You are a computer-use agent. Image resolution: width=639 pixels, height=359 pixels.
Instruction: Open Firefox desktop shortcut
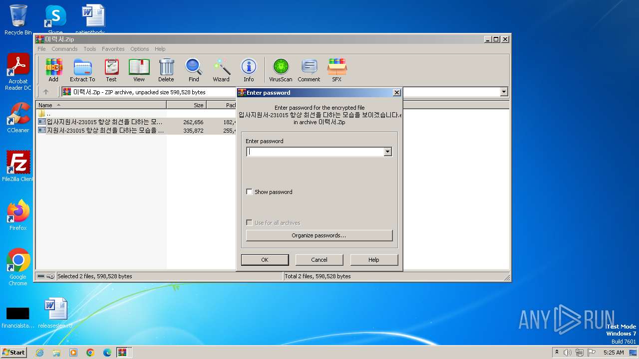pos(18,215)
